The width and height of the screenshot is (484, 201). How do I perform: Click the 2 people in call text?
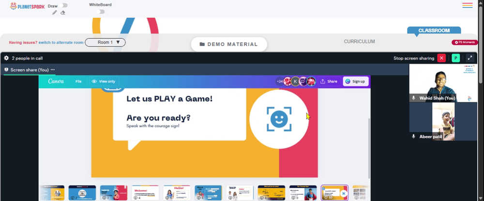pyautogui.click(x=27, y=58)
